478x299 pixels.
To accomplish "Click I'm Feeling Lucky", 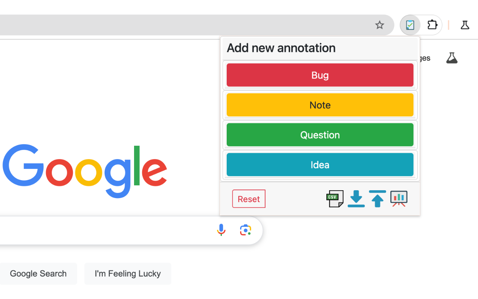I will (x=128, y=274).
